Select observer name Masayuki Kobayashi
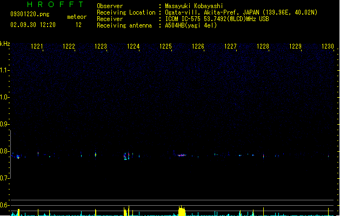Viewport: 340px width, 216px height. (x=194, y=6)
